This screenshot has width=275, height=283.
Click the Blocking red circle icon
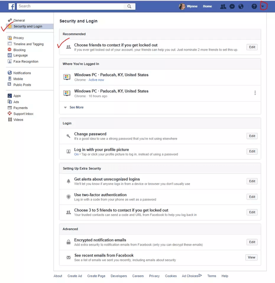coord(10,49)
